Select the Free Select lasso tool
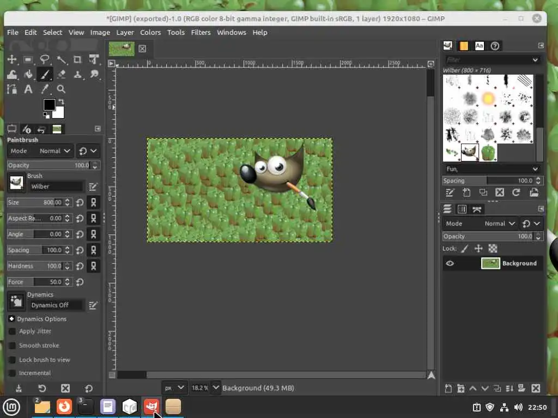The image size is (558, 418). pyautogui.click(x=45, y=59)
